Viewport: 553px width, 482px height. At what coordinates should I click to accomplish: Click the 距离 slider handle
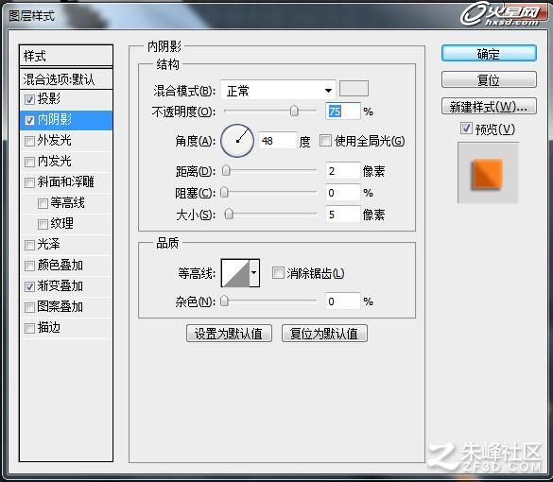tap(226, 171)
